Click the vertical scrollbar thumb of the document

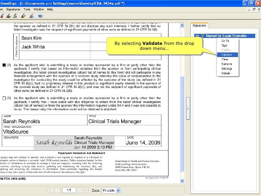[182, 124]
